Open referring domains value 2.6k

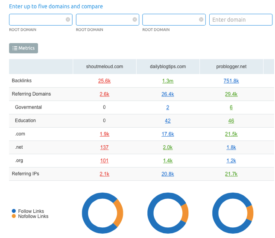click(x=104, y=94)
